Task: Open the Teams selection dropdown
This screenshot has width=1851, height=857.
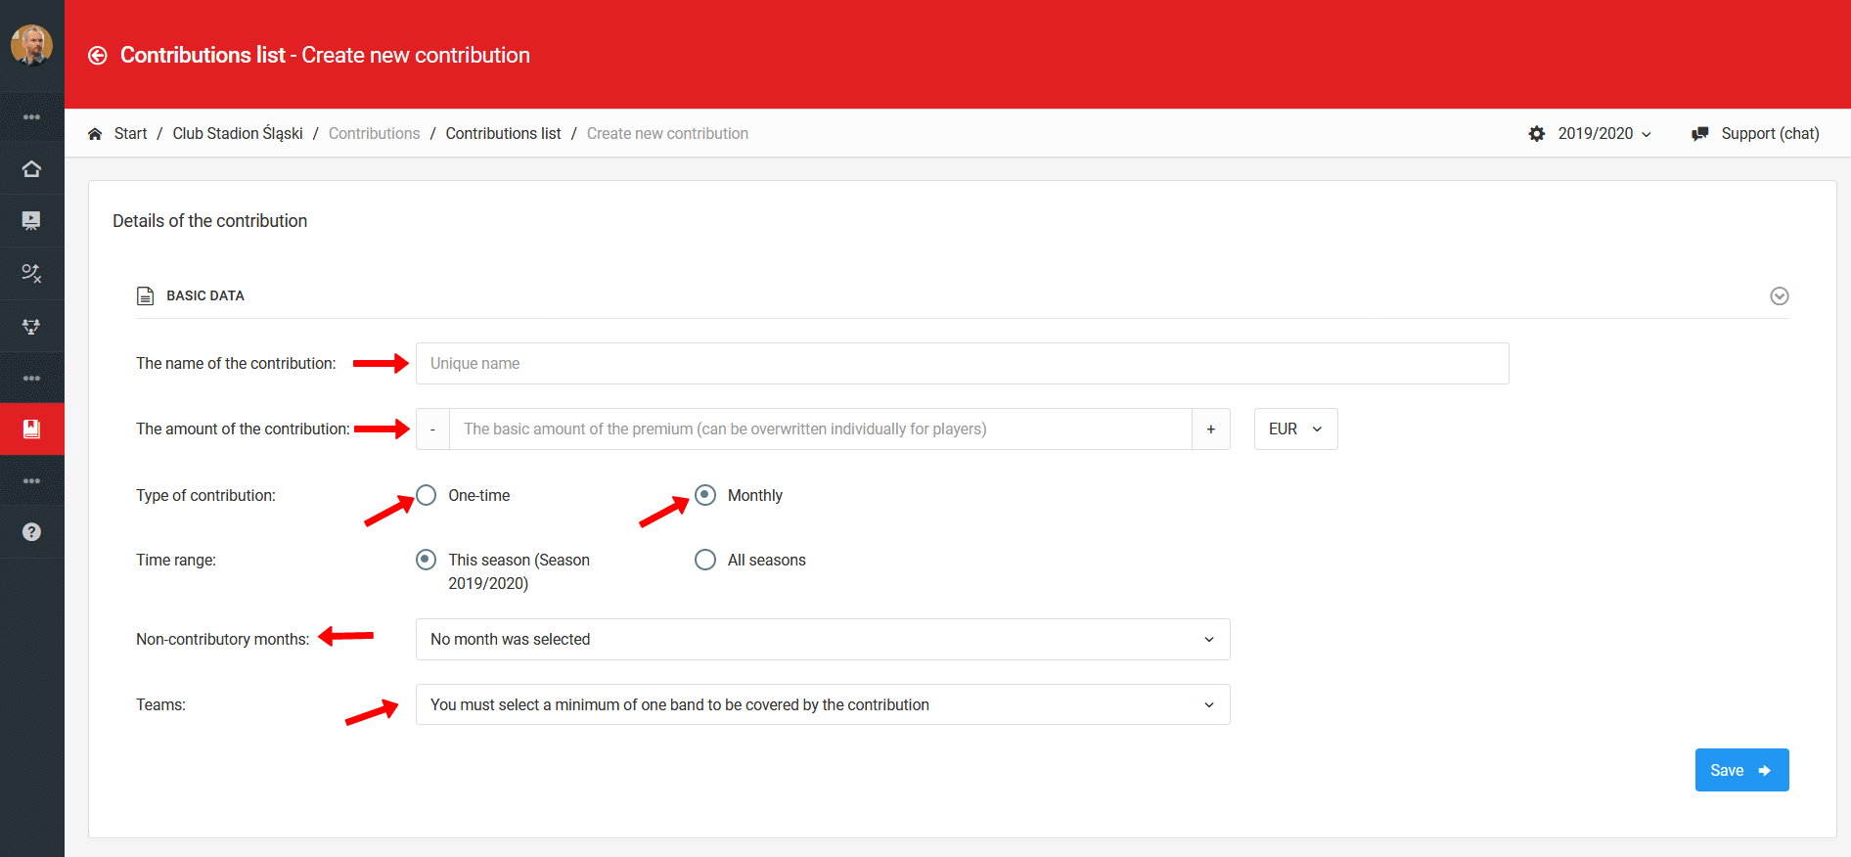Action: coord(822,705)
